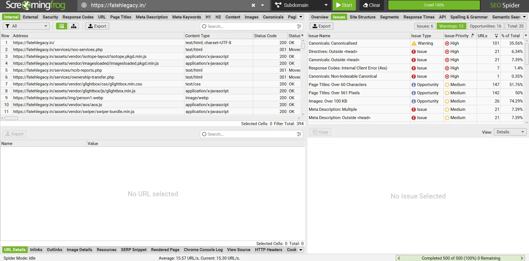Switch to the list view icon
The height and width of the screenshot is (261, 529).
62,26
